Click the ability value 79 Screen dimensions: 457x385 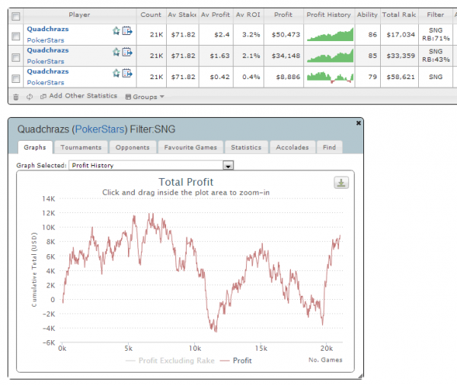point(372,77)
